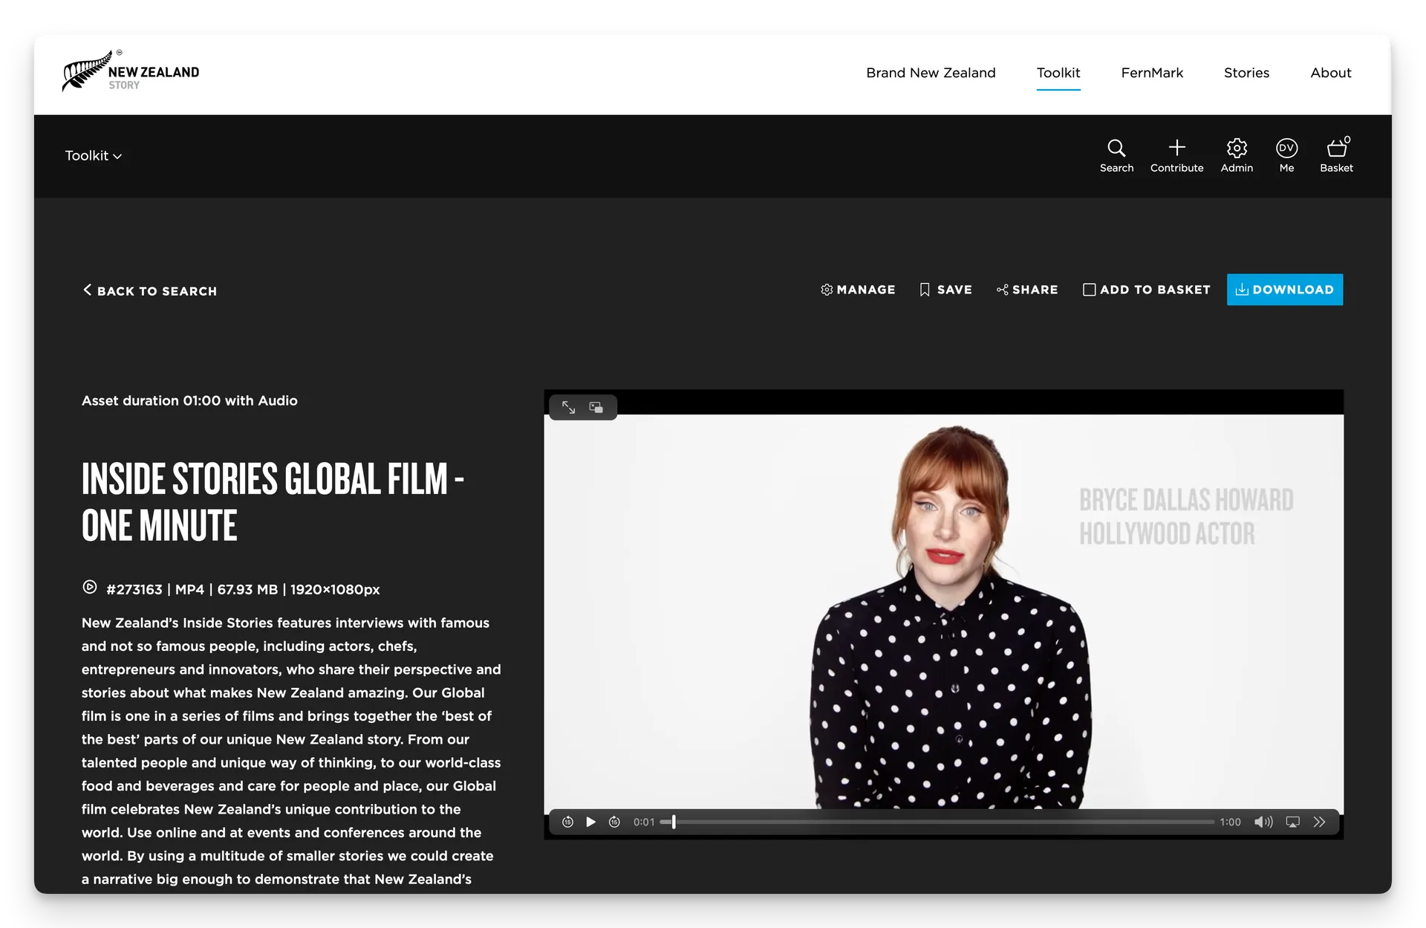Toggle Save on this asset
The width and height of the screenshot is (1426, 928).
tap(946, 290)
